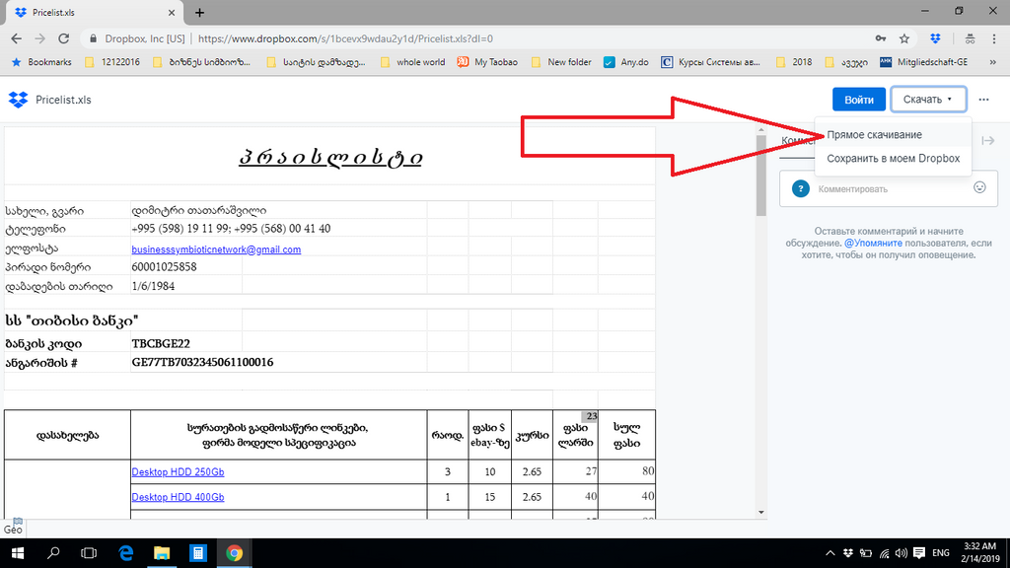Open the action center notifications icon
Screen dimensions: 1010x568
tap(919, 553)
